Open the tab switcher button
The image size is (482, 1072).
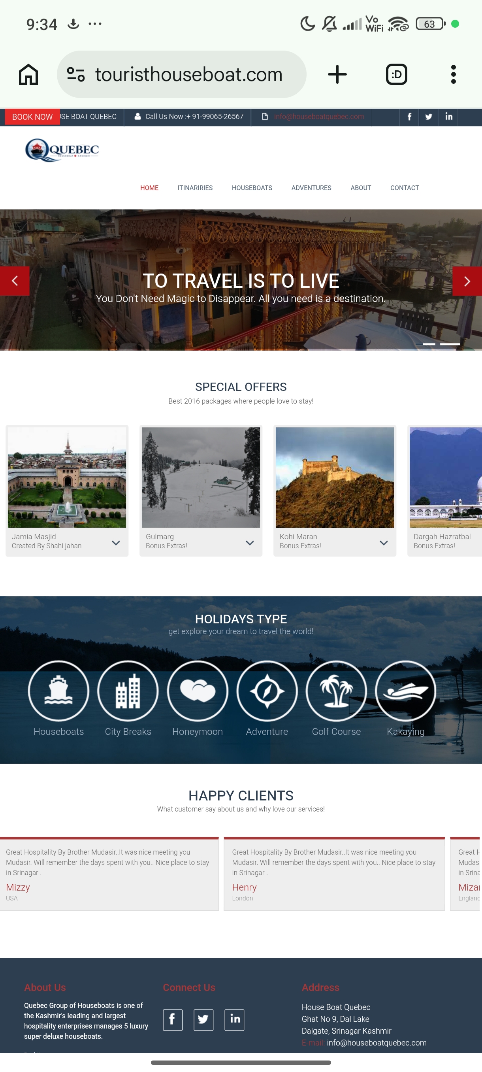pyautogui.click(x=396, y=74)
